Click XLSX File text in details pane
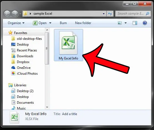The image size is (154, 130). pyautogui.click(x=32, y=119)
